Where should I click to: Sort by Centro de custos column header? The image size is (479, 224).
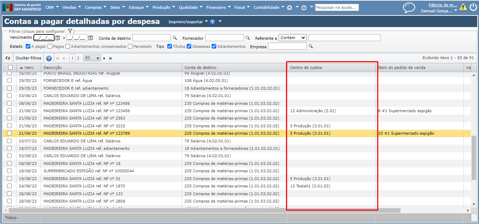tap(331, 68)
